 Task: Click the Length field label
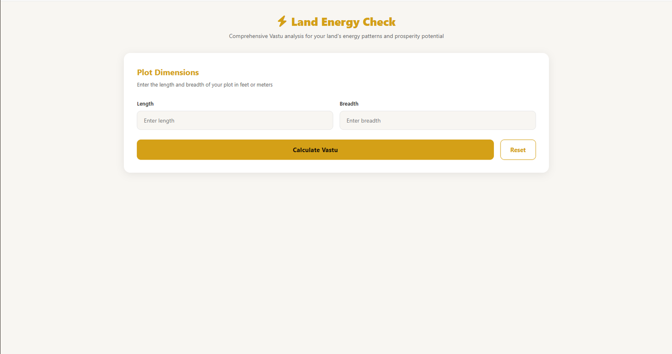pyautogui.click(x=145, y=104)
